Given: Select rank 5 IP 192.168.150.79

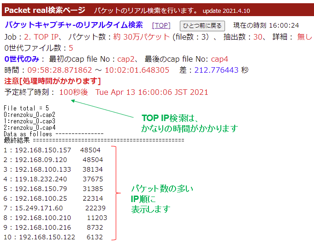Looking at the screenshot, I should point(41,189).
